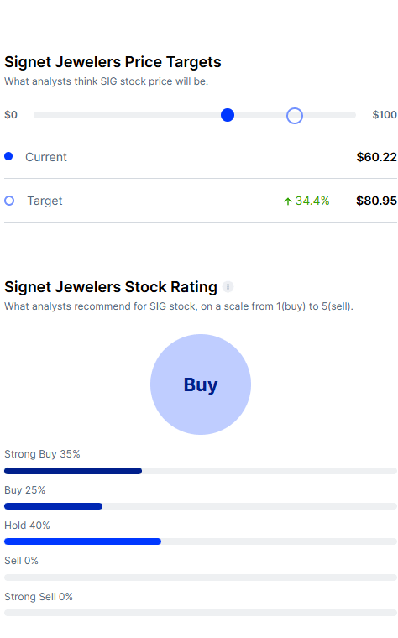
Task: Click the large Buy rating circle
Action: click(201, 384)
